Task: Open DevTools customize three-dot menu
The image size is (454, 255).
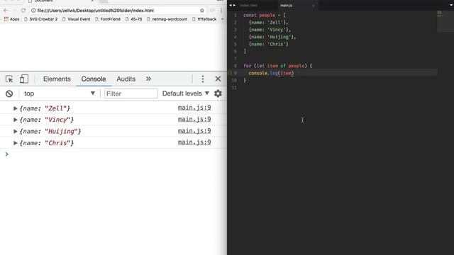Action: (203, 79)
